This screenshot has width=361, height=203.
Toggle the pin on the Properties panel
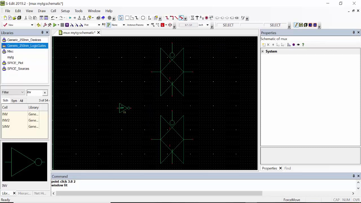354,33
